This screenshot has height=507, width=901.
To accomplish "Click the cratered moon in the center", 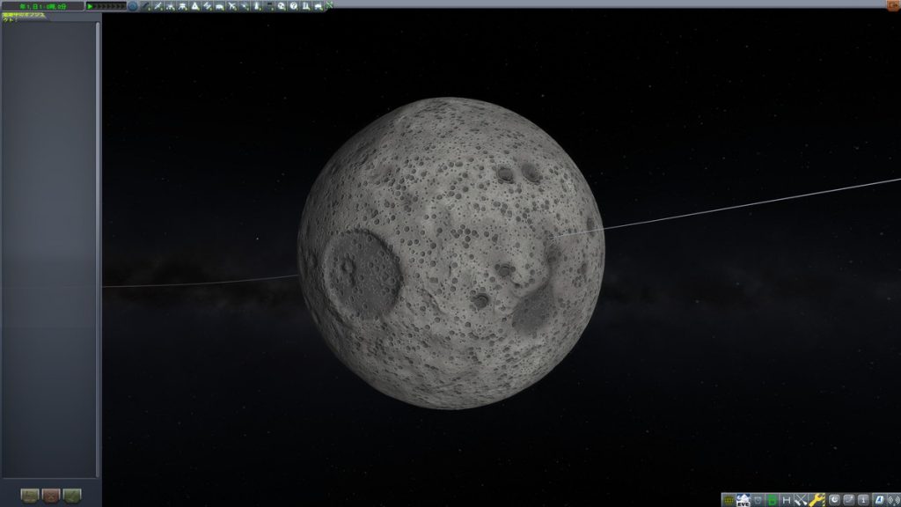I will point(451,253).
